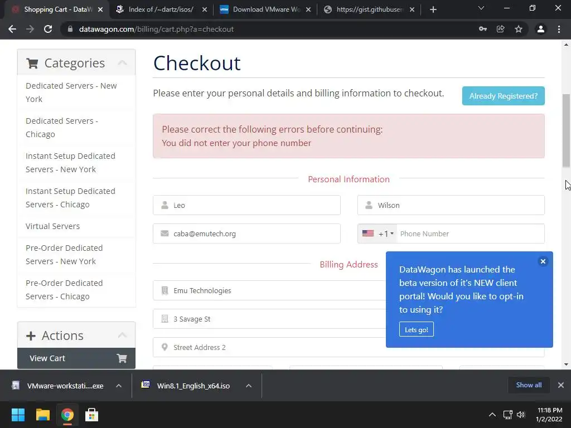Open the network status tray icon
The height and width of the screenshot is (428, 571).
[x=507, y=415]
